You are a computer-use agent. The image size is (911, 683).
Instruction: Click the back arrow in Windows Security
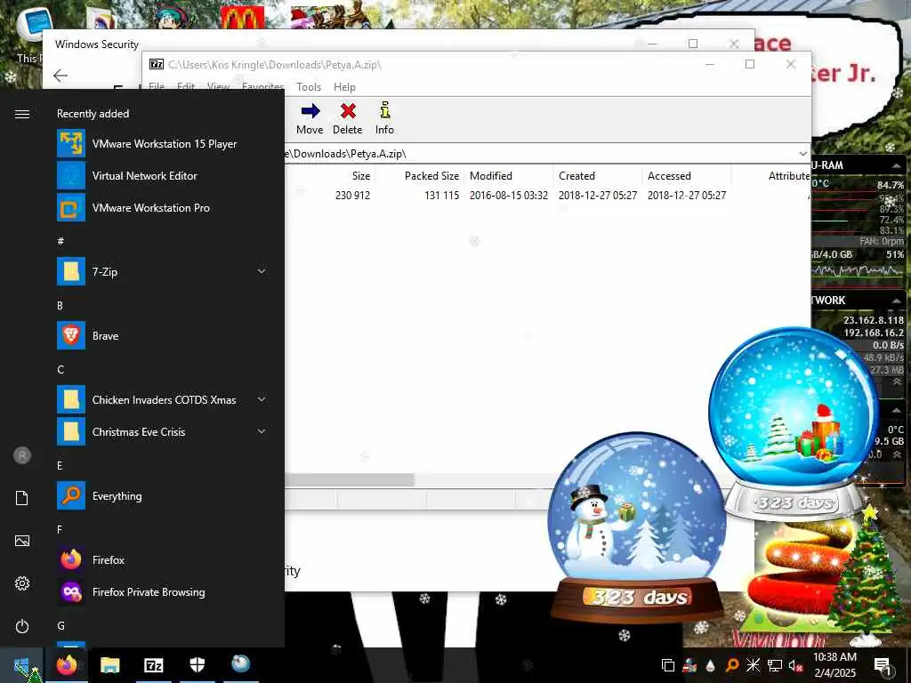(60, 76)
